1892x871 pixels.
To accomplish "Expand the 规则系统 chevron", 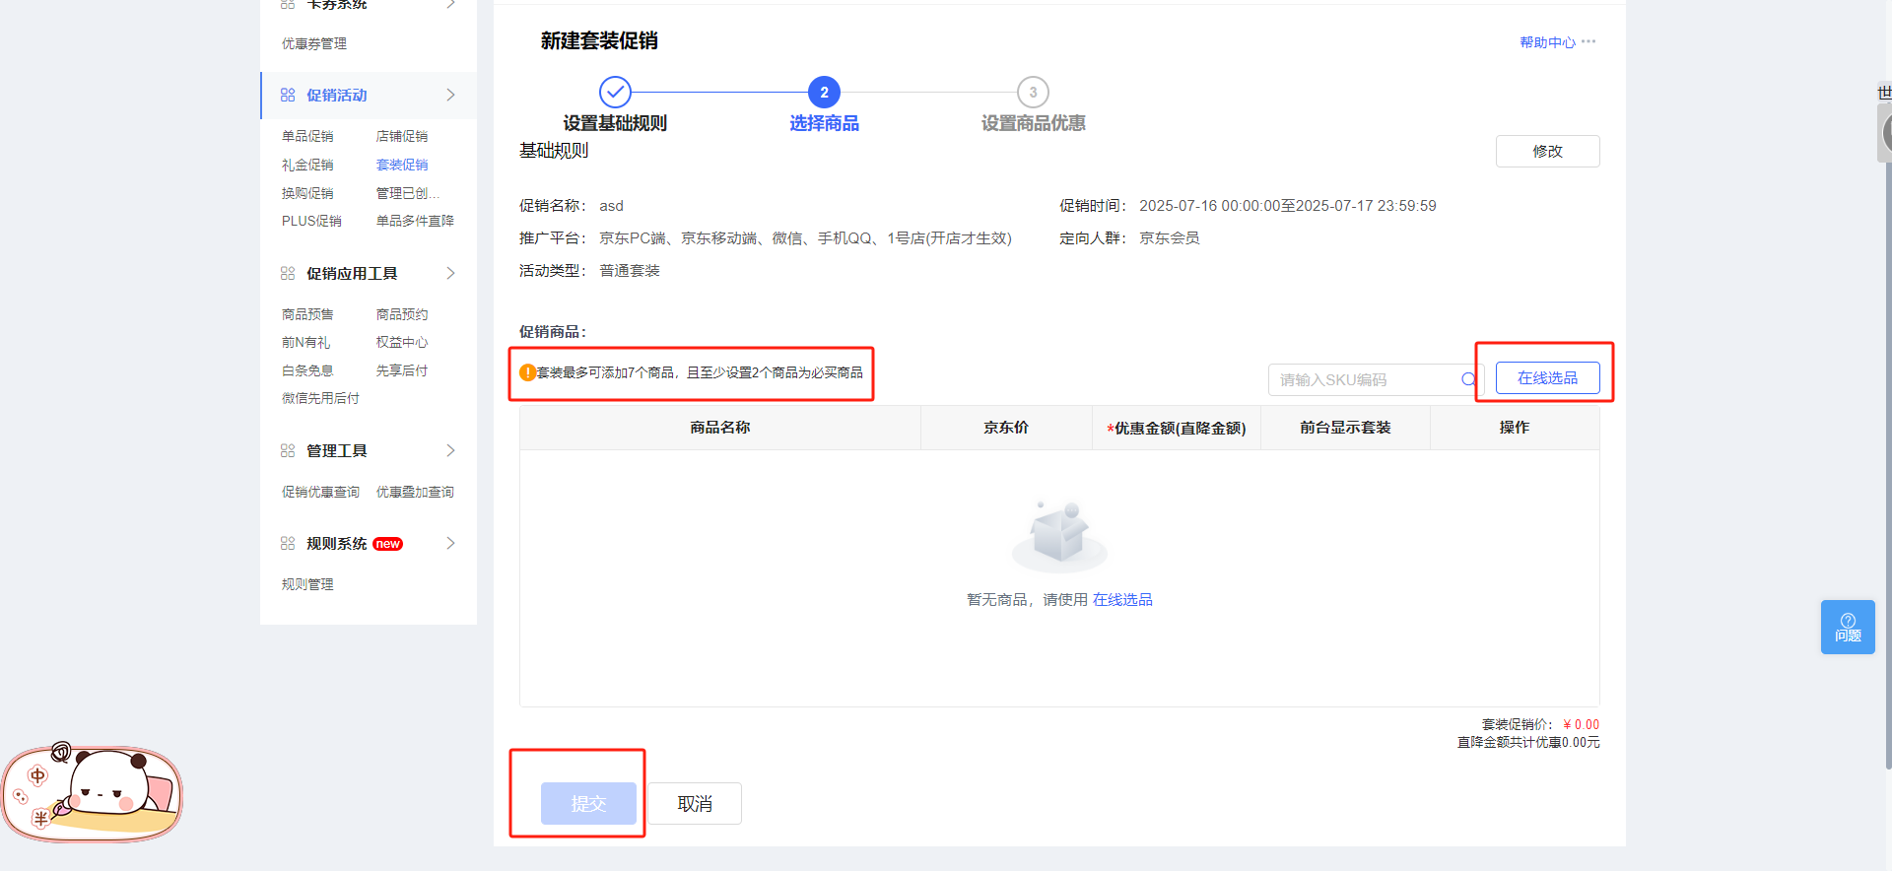I will click(x=450, y=543).
